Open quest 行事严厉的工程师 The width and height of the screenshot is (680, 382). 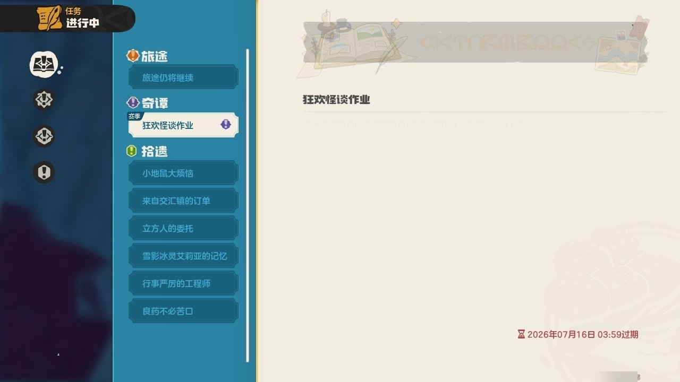point(183,283)
